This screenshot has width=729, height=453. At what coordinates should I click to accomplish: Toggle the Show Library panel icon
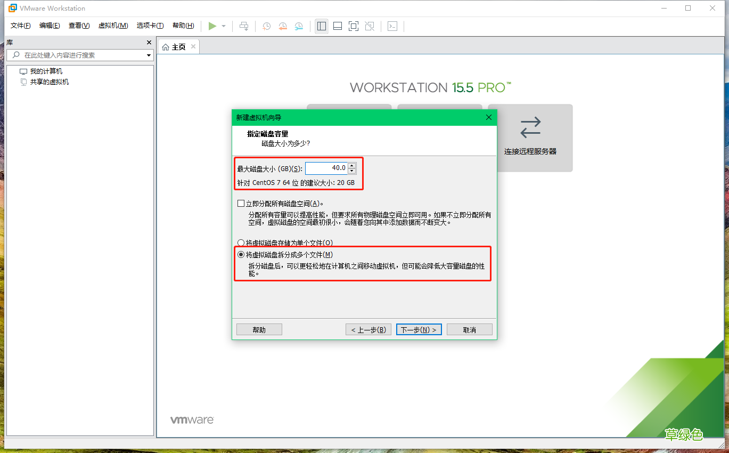[321, 26]
